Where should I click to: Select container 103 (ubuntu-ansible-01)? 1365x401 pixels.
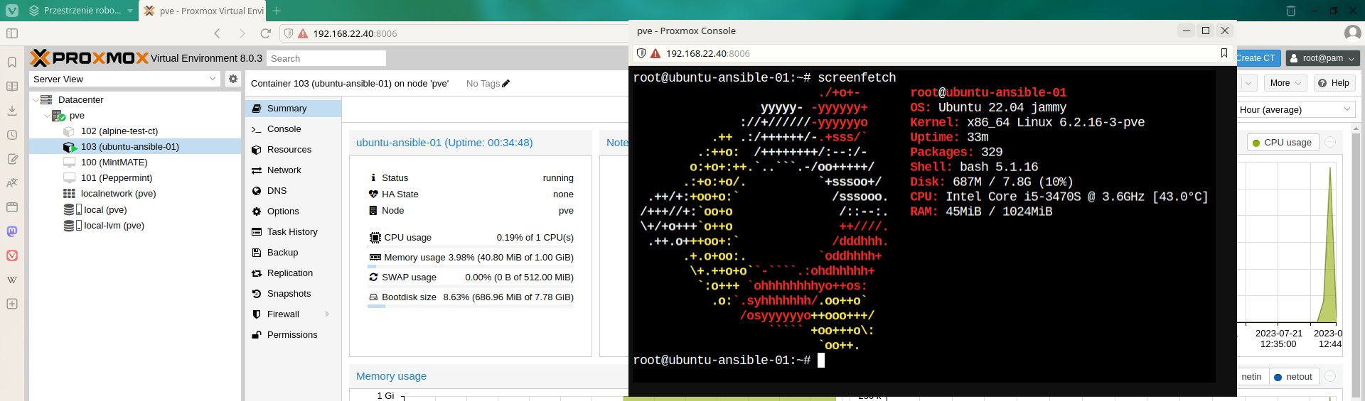pos(135,147)
